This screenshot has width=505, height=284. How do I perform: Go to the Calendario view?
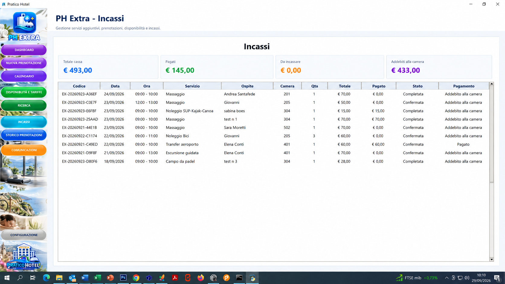coord(24,76)
